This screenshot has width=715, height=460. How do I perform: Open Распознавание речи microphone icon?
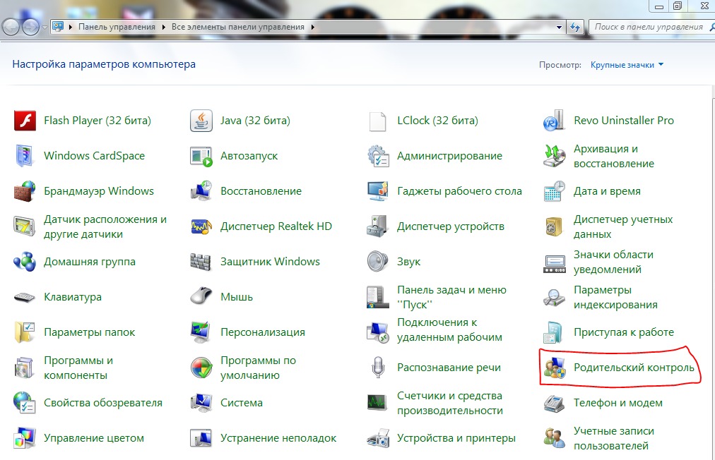tap(378, 368)
